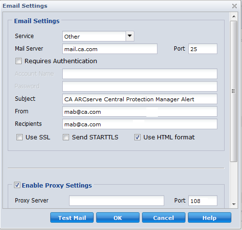Click the vertical scrollbar thumb

tap(233, 91)
